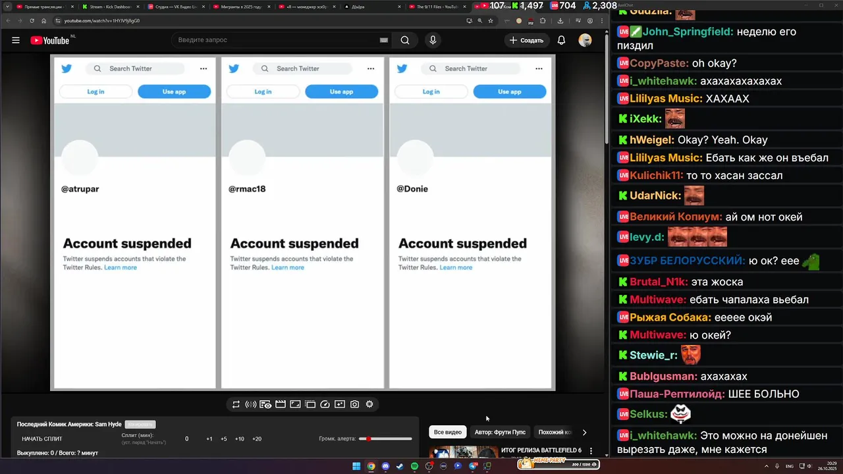Open the browser tab search dropdown

(8, 6)
